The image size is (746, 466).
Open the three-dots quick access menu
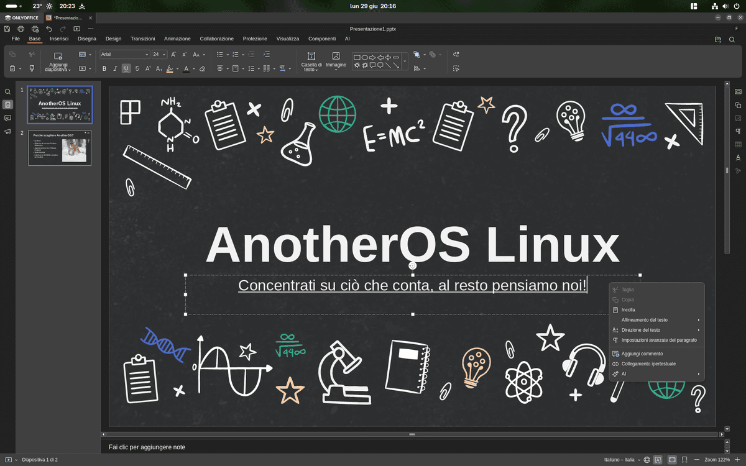[91, 29]
